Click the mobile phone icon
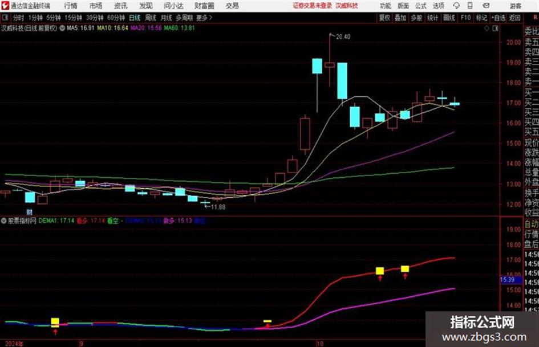This screenshot has width=539, height=347. [470, 6]
